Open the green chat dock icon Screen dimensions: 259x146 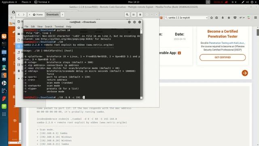pos(4,106)
